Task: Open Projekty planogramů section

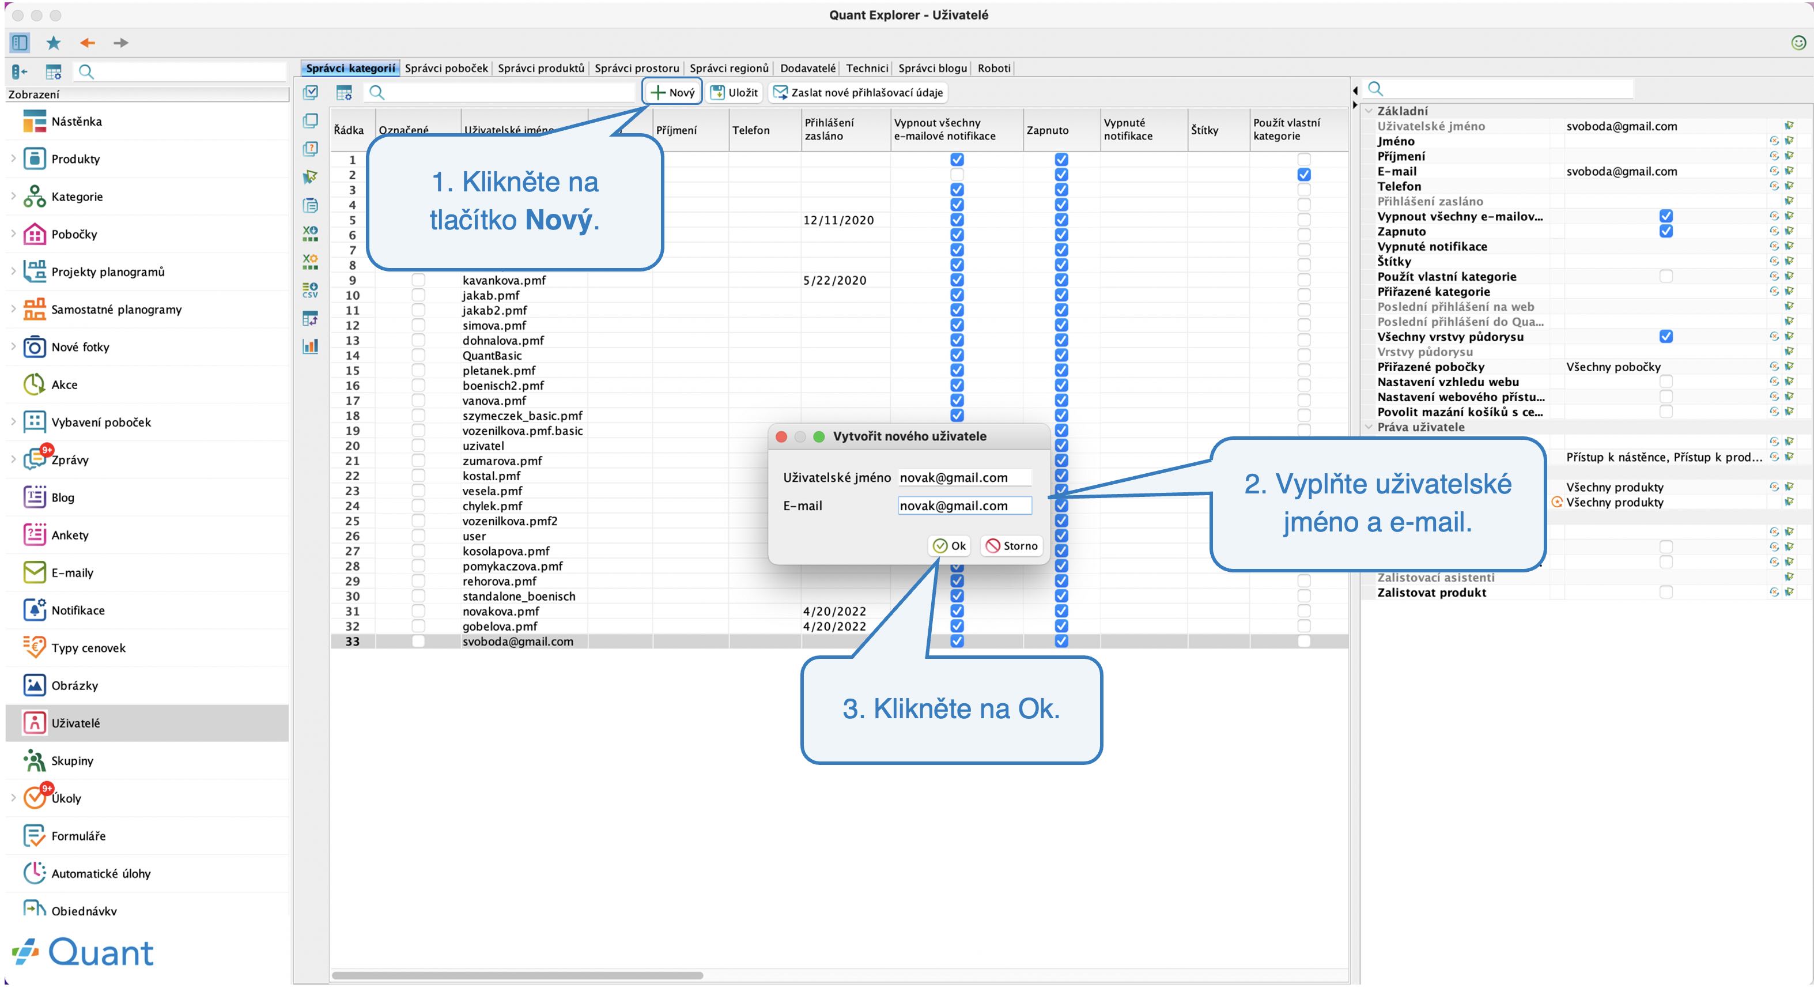Action: point(108,272)
